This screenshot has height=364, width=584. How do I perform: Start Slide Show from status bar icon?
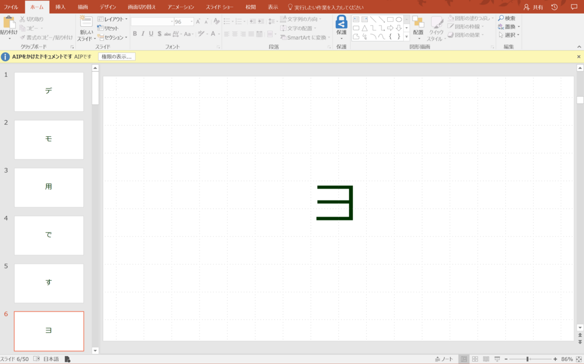[497, 359]
